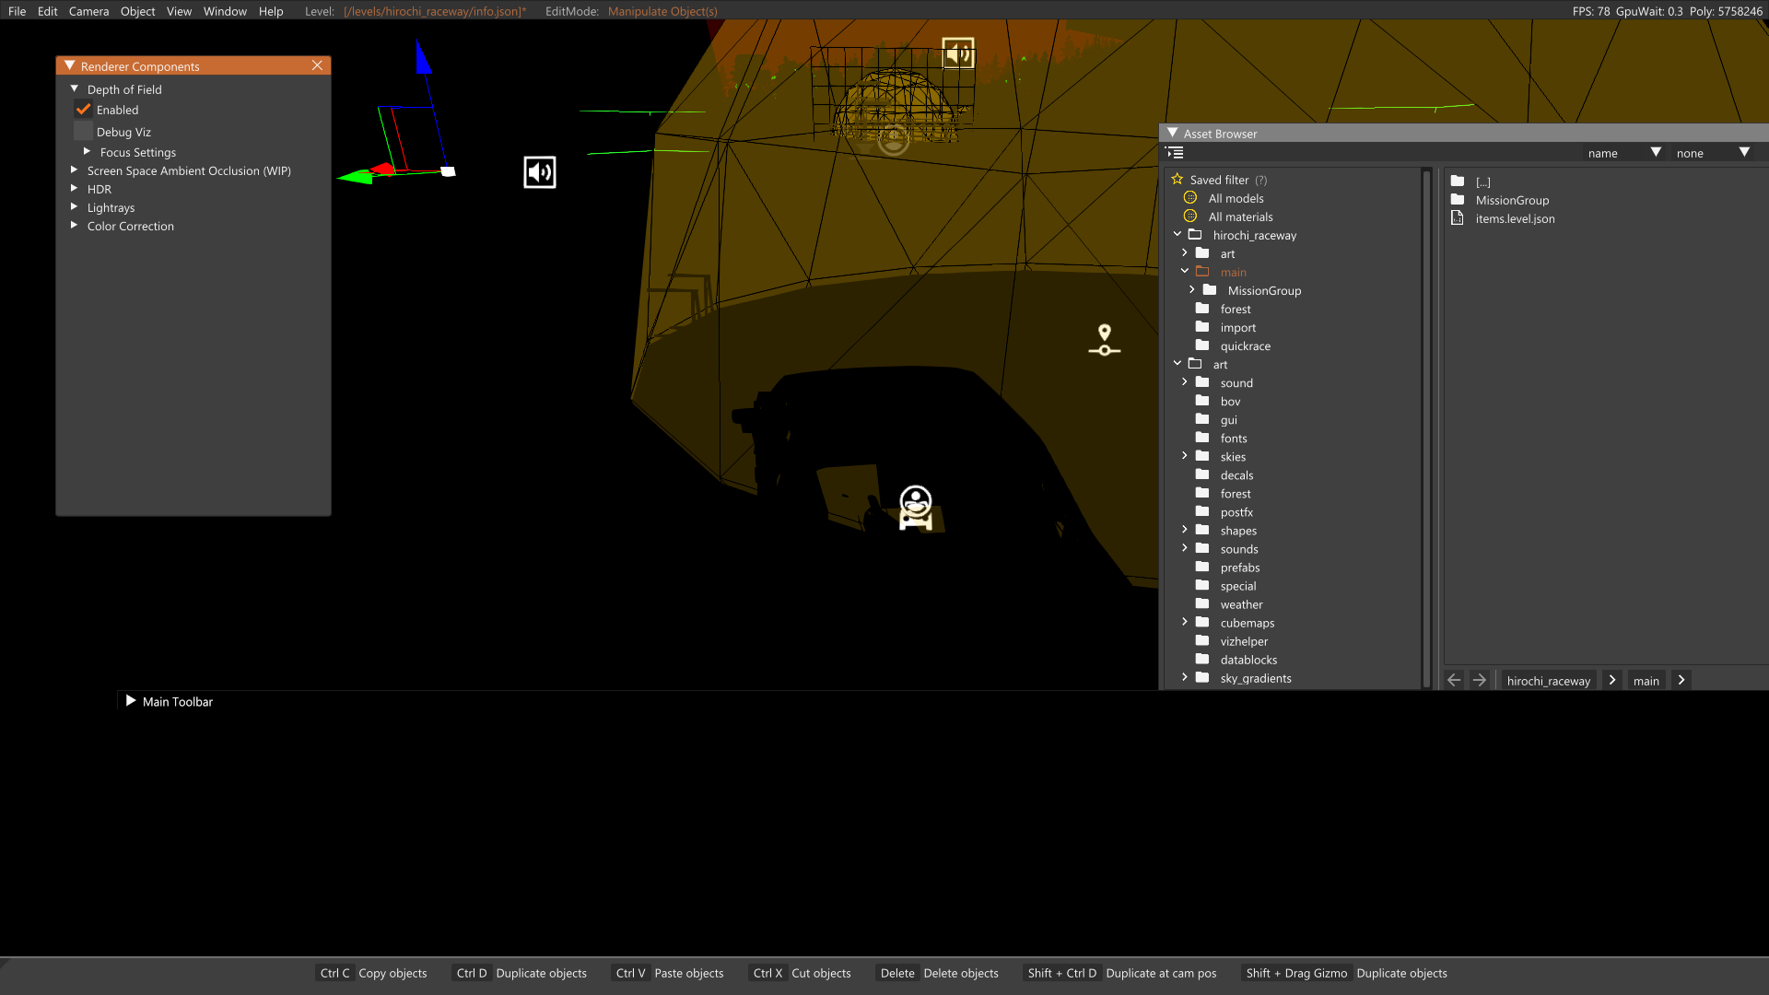Screen dimensions: 1769x995
Task: Disable Depth of Field Enabled checkbox
Action: click(x=84, y=110)
